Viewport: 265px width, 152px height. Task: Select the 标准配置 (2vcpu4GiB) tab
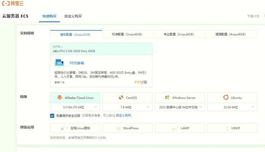(x=128, y=34)
